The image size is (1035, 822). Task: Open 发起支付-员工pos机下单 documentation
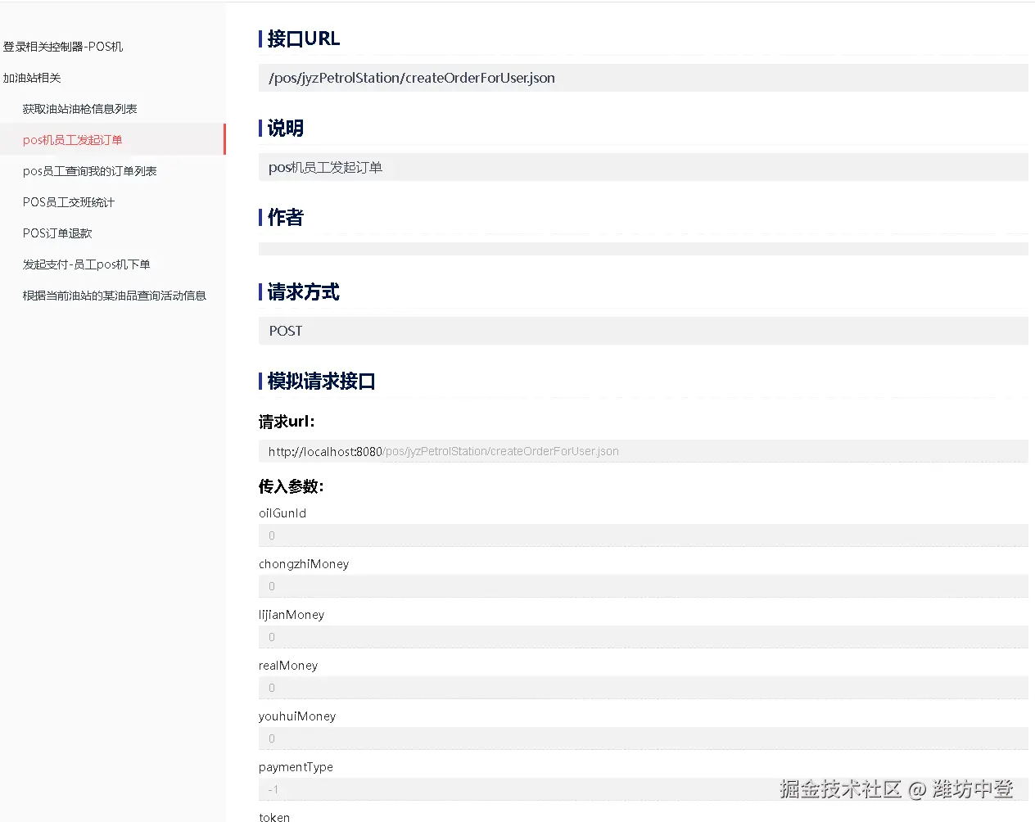[86, 264]
